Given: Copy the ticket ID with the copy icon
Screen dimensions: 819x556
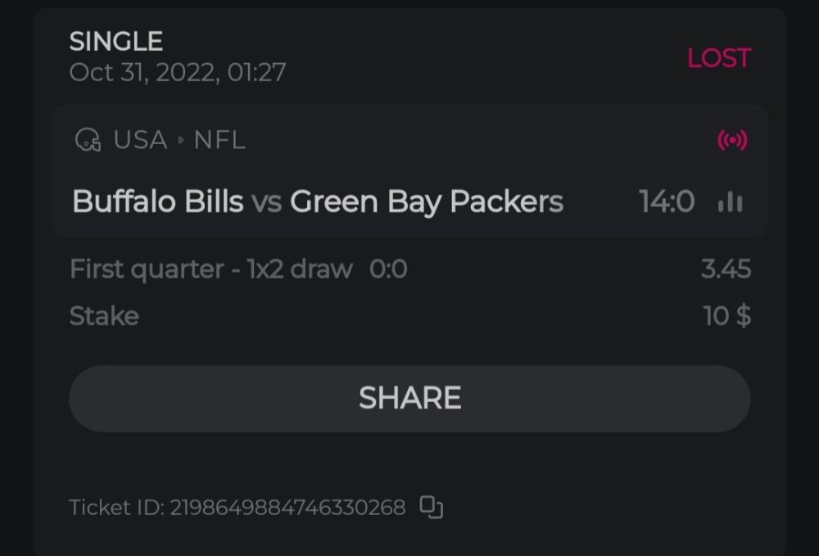Looking at the screenshot, I should point(432,508).
